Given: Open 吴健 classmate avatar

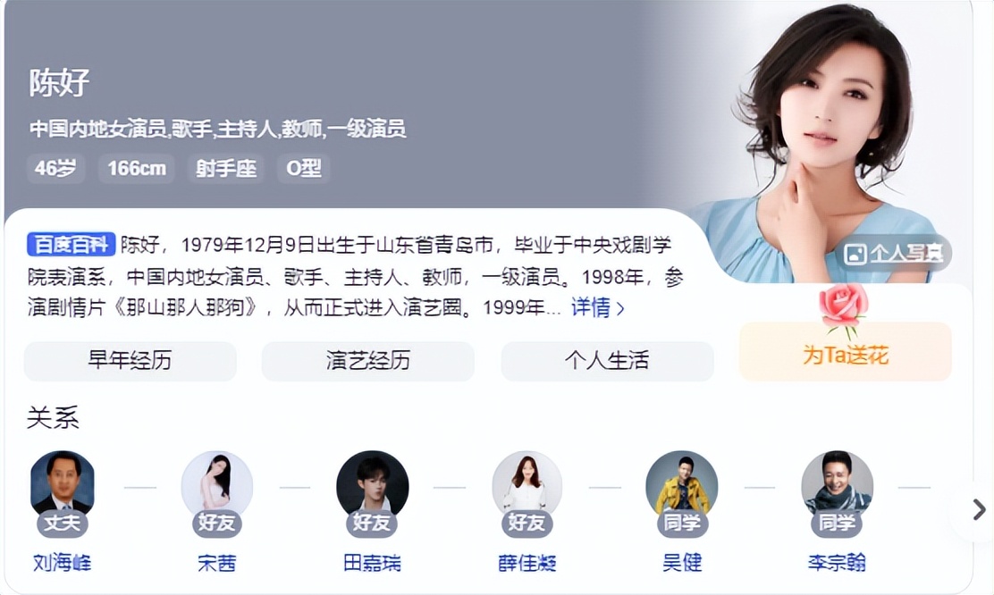Looking at the screenshot, I should (x=681, y=486).
